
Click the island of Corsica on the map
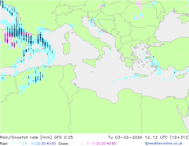pos(67,36)
